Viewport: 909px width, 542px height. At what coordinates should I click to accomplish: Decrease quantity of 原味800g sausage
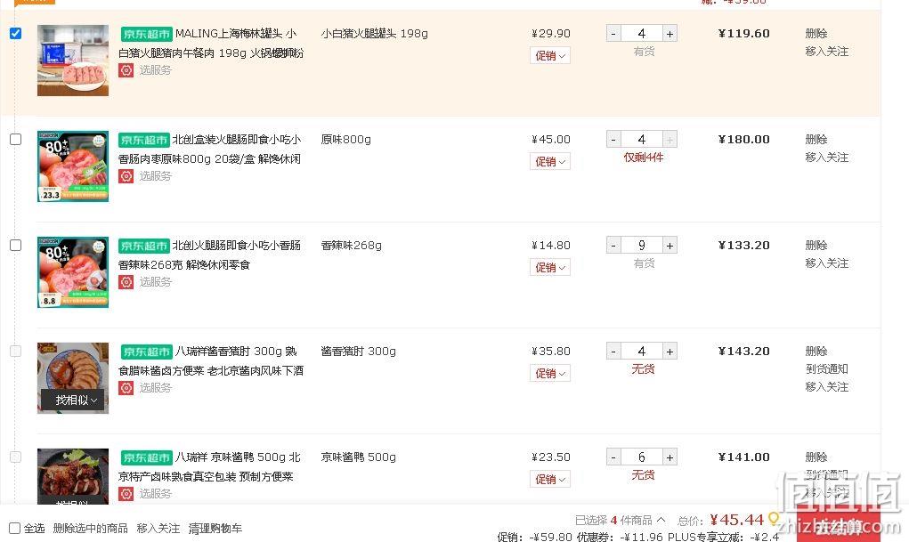[x=613, y=140]
